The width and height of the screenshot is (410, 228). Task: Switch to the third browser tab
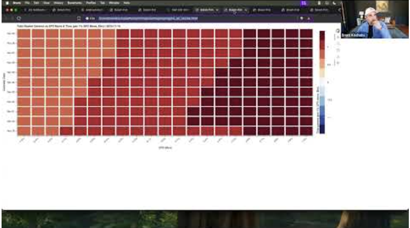(93, 10)
